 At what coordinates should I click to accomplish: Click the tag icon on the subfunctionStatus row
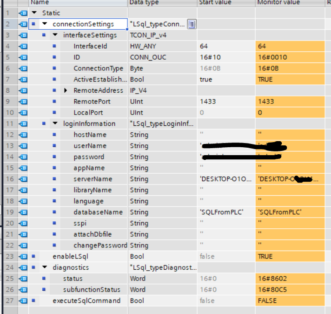point(22,290)
